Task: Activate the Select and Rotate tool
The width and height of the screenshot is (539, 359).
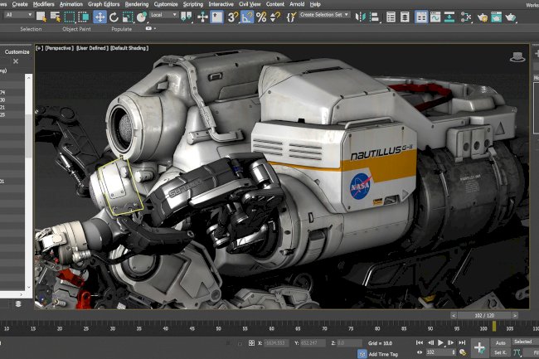Action: pos(114,17)
